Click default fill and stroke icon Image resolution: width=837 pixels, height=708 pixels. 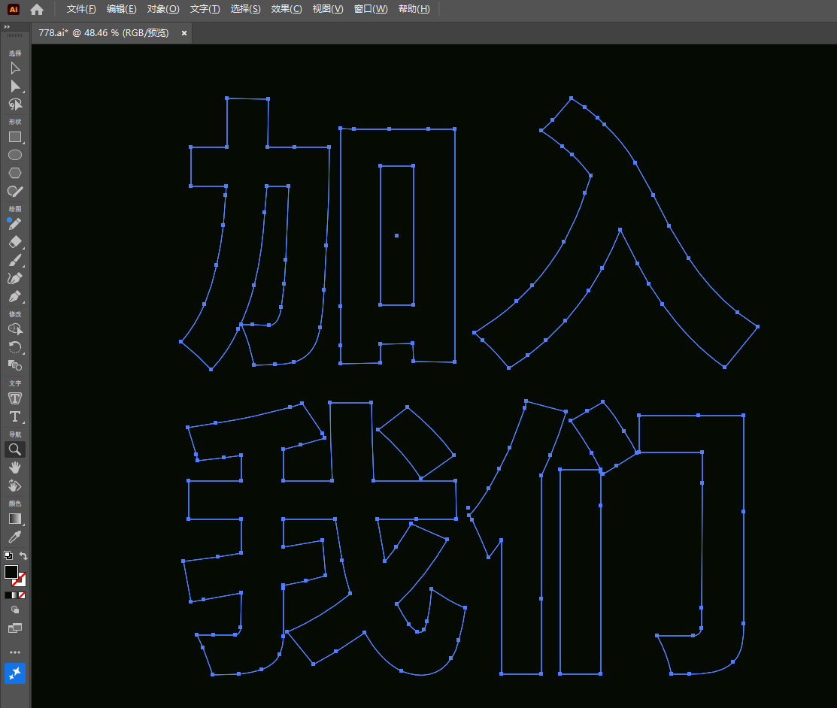click(8, 555)
